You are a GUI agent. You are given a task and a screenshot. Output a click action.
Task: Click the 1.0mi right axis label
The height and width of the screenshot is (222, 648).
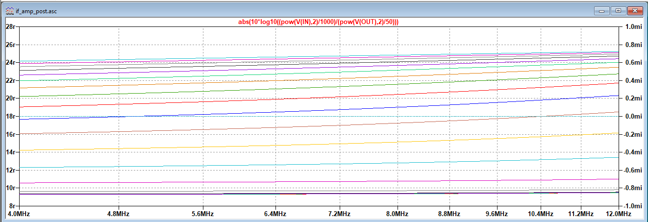point(633,26)
